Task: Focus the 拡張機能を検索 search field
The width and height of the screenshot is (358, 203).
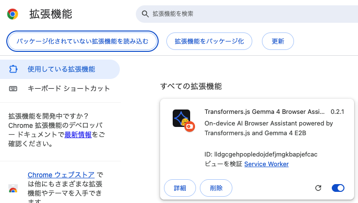Action: [243, 14]
